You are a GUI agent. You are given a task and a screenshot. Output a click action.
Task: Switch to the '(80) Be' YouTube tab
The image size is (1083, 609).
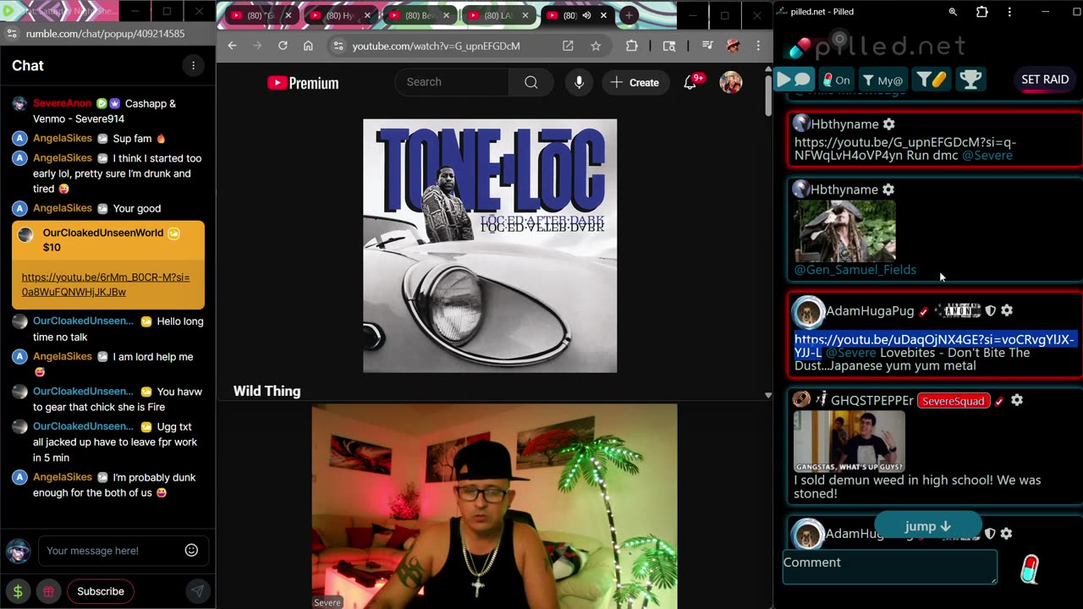click(420, 15)
